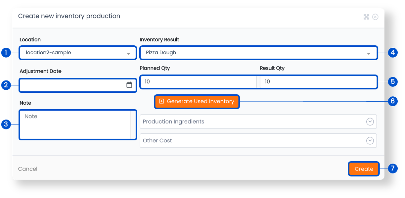The height and width of the screenshot is (198, 405).
Task: Expand the Other Cost section
Action: coord(258,141)
